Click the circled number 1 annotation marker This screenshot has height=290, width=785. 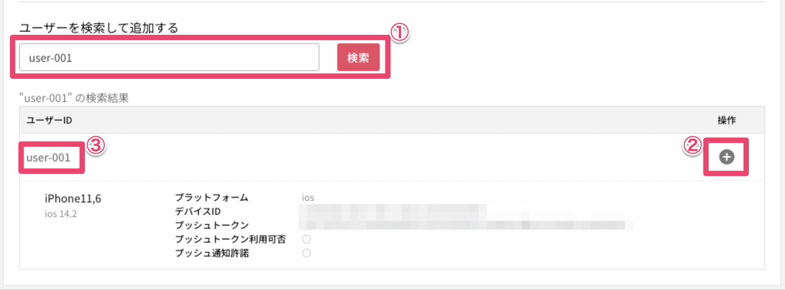[x=399, y=32]
